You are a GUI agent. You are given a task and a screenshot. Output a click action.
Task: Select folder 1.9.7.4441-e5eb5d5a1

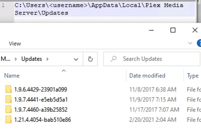pos(41,99)
